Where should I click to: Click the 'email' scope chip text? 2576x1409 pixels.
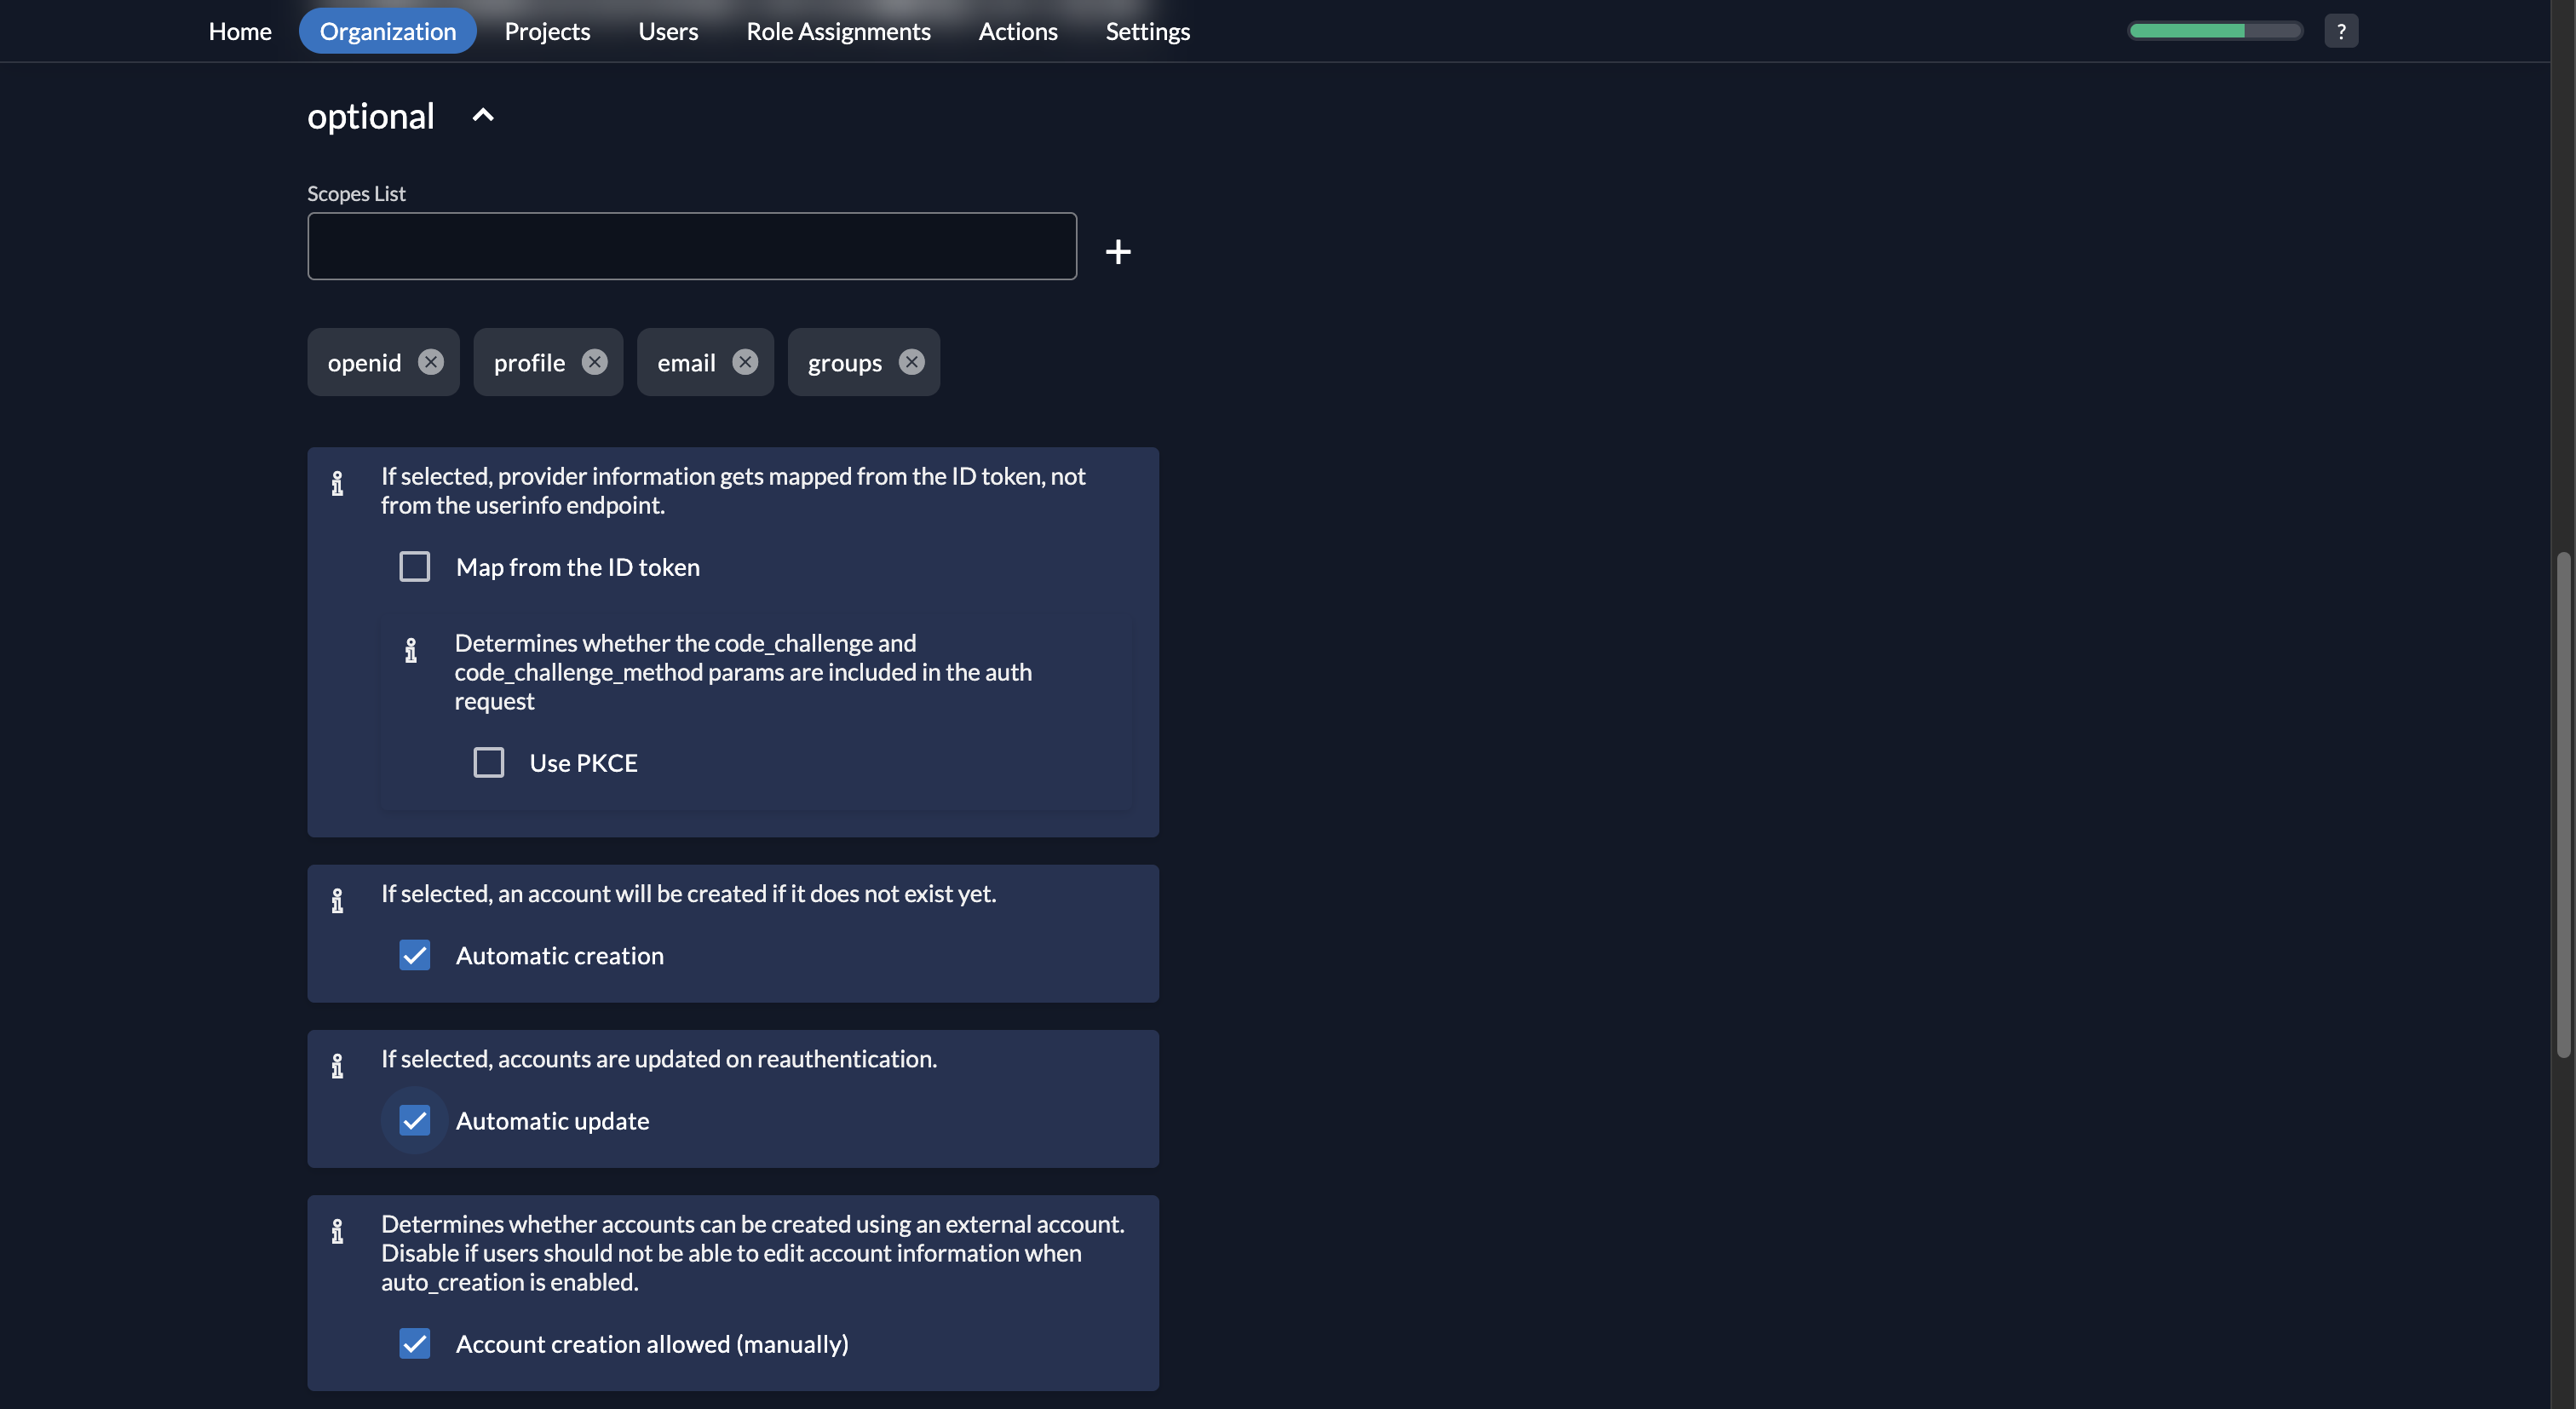pyautogui.click(x=686, y=363)
